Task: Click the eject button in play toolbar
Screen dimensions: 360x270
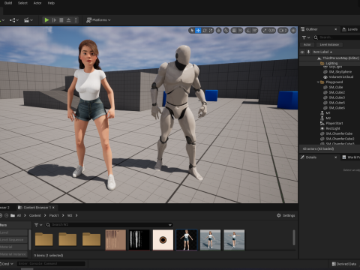Action: click(68, 20)
